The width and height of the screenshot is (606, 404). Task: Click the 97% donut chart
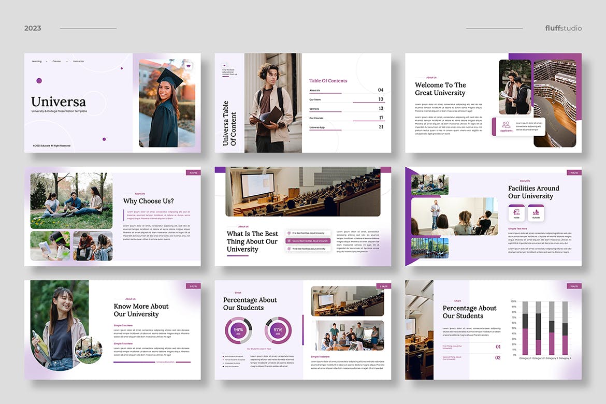click(278, 330)
